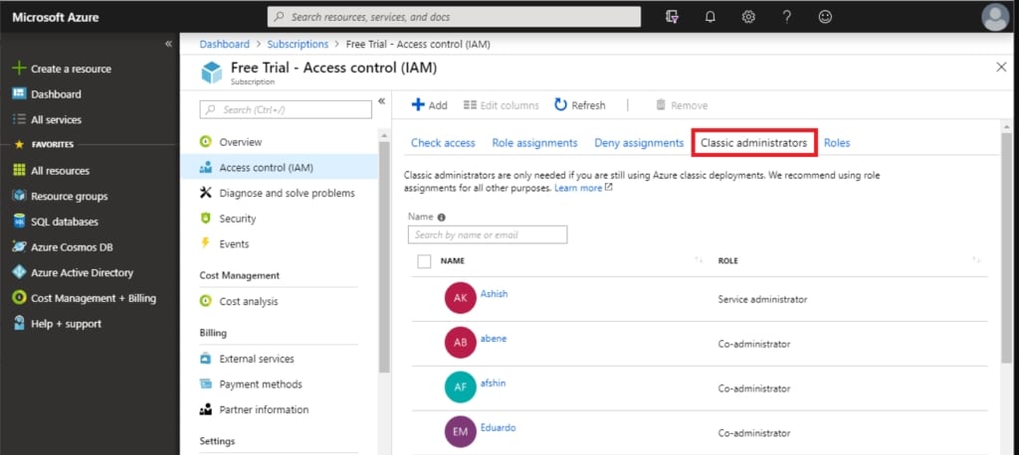1019x455 pixels.
Task: Click the Access control (IAM) people icon
Action: point(206,168)
